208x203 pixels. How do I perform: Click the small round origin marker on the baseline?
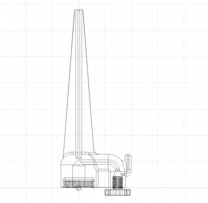coord(79,188)
